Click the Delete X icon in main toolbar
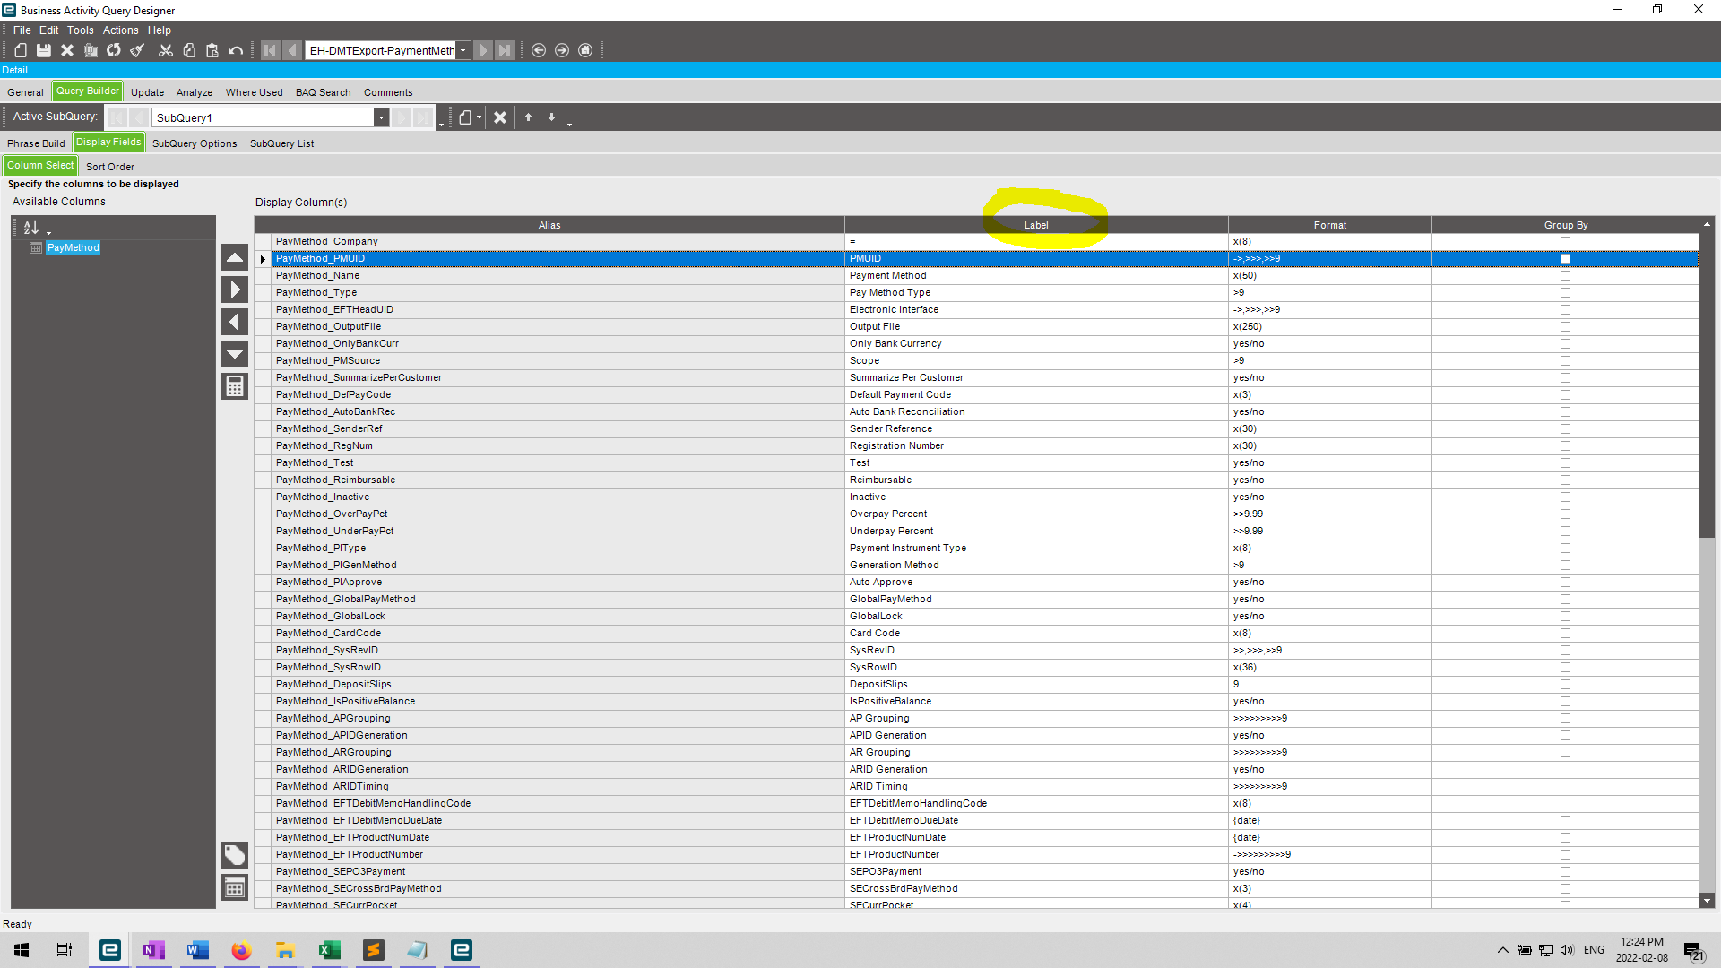 pyautogui.click(x=66, y=50)
